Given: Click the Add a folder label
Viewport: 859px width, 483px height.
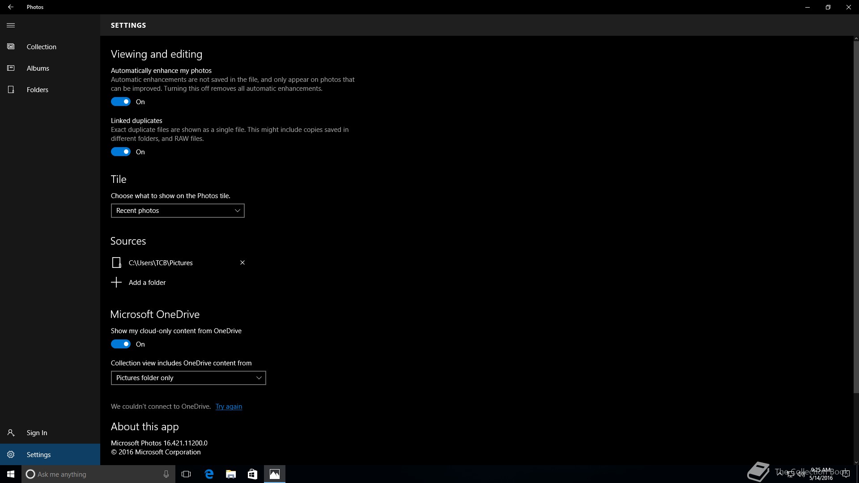Looking at the screenshot, I should 147,283.
